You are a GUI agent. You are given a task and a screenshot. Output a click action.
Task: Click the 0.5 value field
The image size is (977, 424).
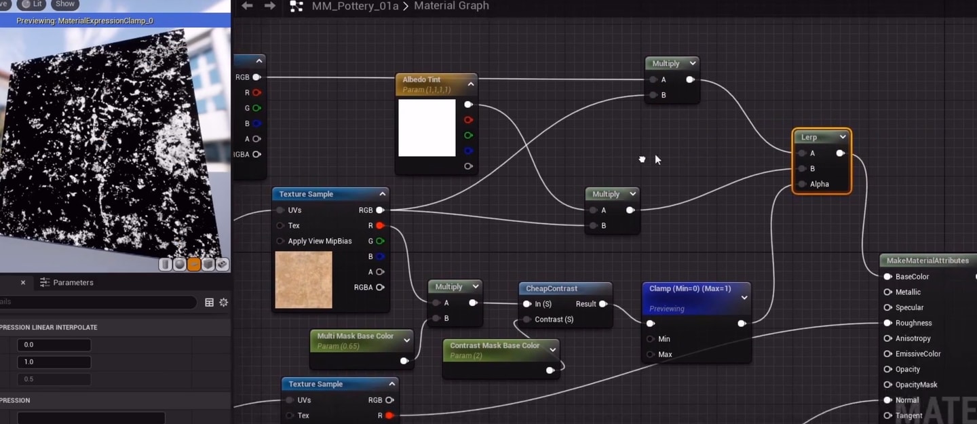(x=54, y=379)
